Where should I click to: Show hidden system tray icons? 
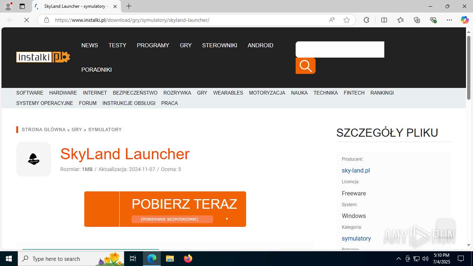point(398,259)
